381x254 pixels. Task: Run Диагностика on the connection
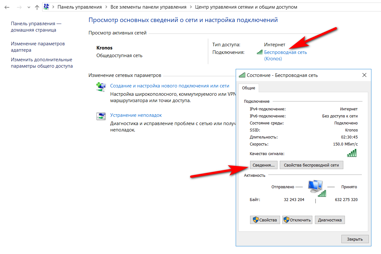(x=330, y=220)
